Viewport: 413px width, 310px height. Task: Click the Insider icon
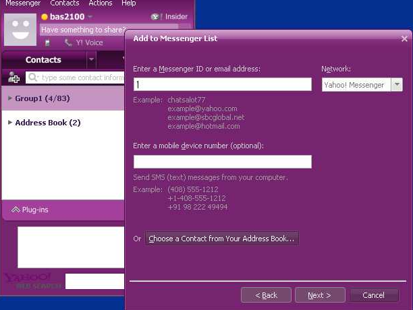coord(155,17)
